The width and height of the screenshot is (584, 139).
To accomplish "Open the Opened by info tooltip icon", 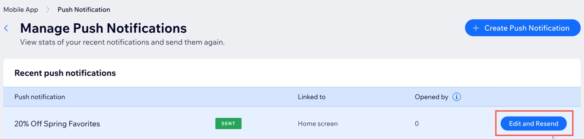I will tap(457, 97).
